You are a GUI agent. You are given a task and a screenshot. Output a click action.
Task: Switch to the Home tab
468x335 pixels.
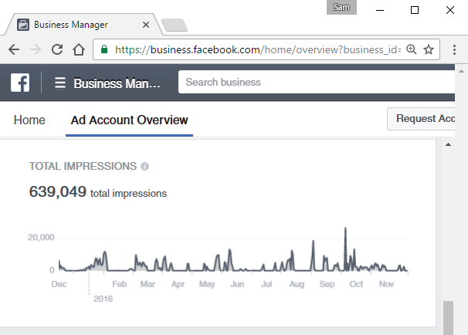coord(29,120)
